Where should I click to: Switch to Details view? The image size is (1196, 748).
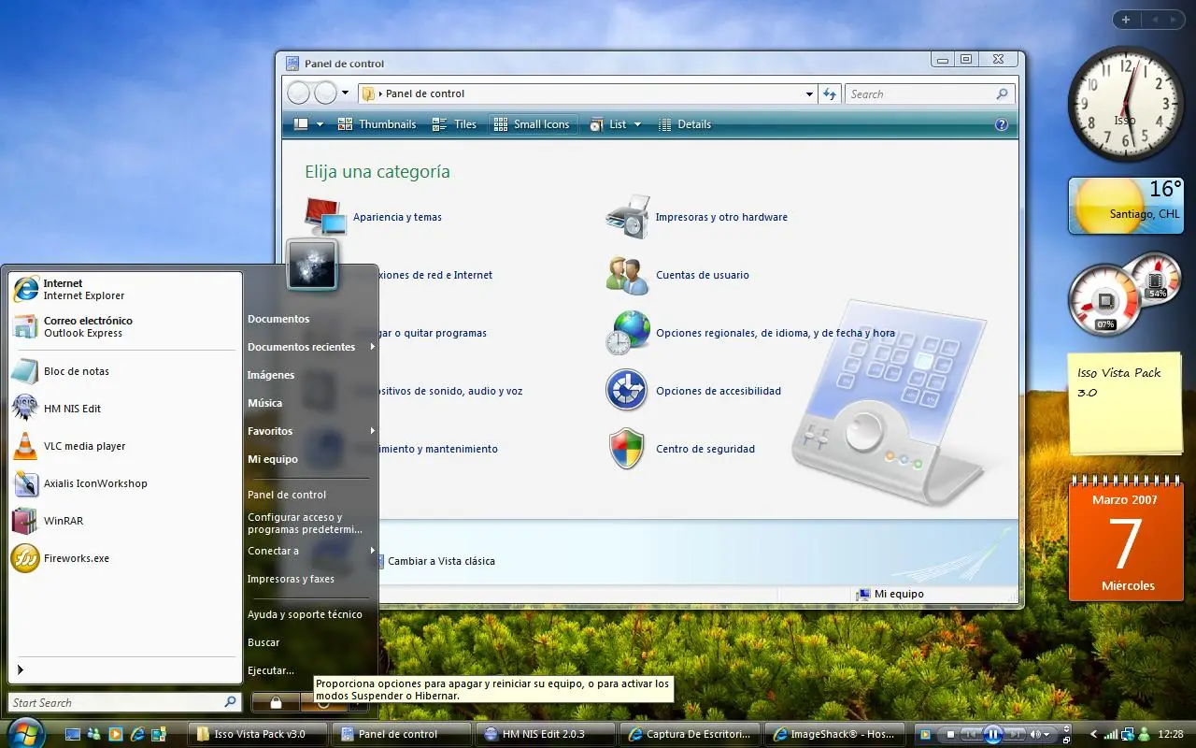[x=684, y=124]
